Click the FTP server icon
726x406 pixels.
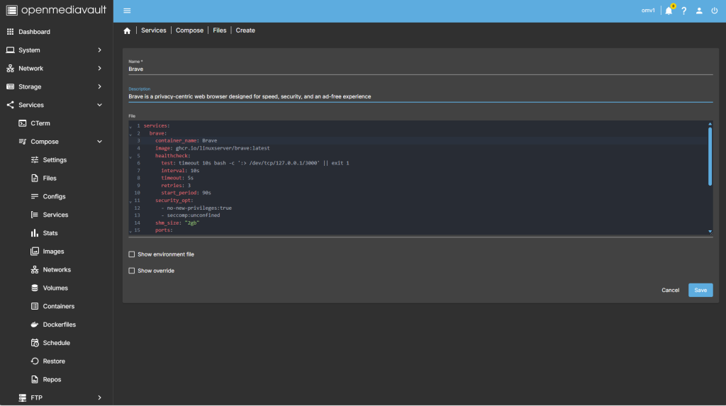tap(22, 397)
